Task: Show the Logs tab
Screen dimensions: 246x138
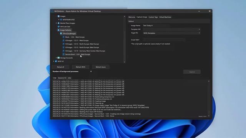Action: pos(55,78)
